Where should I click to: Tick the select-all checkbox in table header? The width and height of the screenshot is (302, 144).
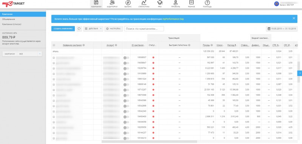click(x=54, y=45)
